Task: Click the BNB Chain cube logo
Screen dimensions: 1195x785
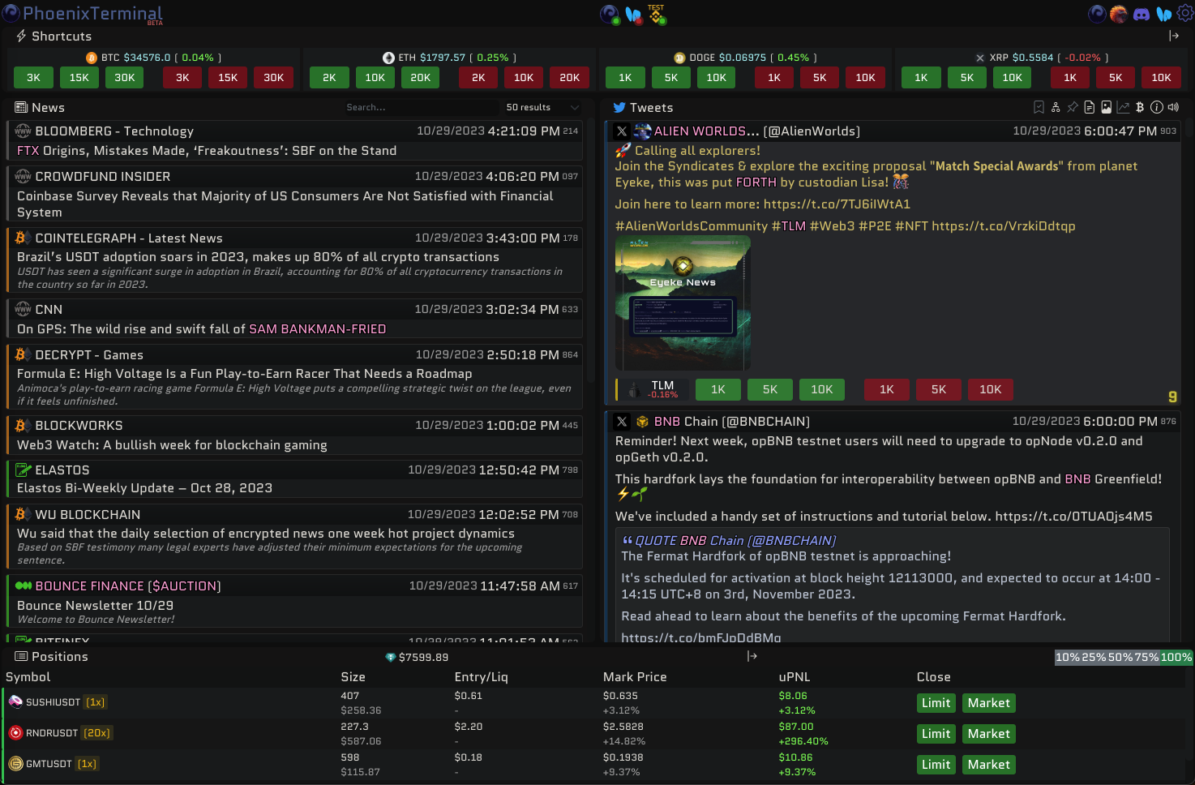Action: pos(643,422)
